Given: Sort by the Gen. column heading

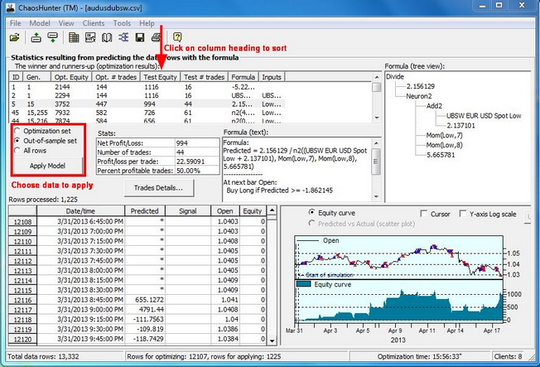Looking at the screenshot, I should [36, 77].
